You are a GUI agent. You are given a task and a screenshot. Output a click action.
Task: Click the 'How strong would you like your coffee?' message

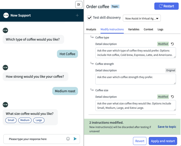[35, 77]
